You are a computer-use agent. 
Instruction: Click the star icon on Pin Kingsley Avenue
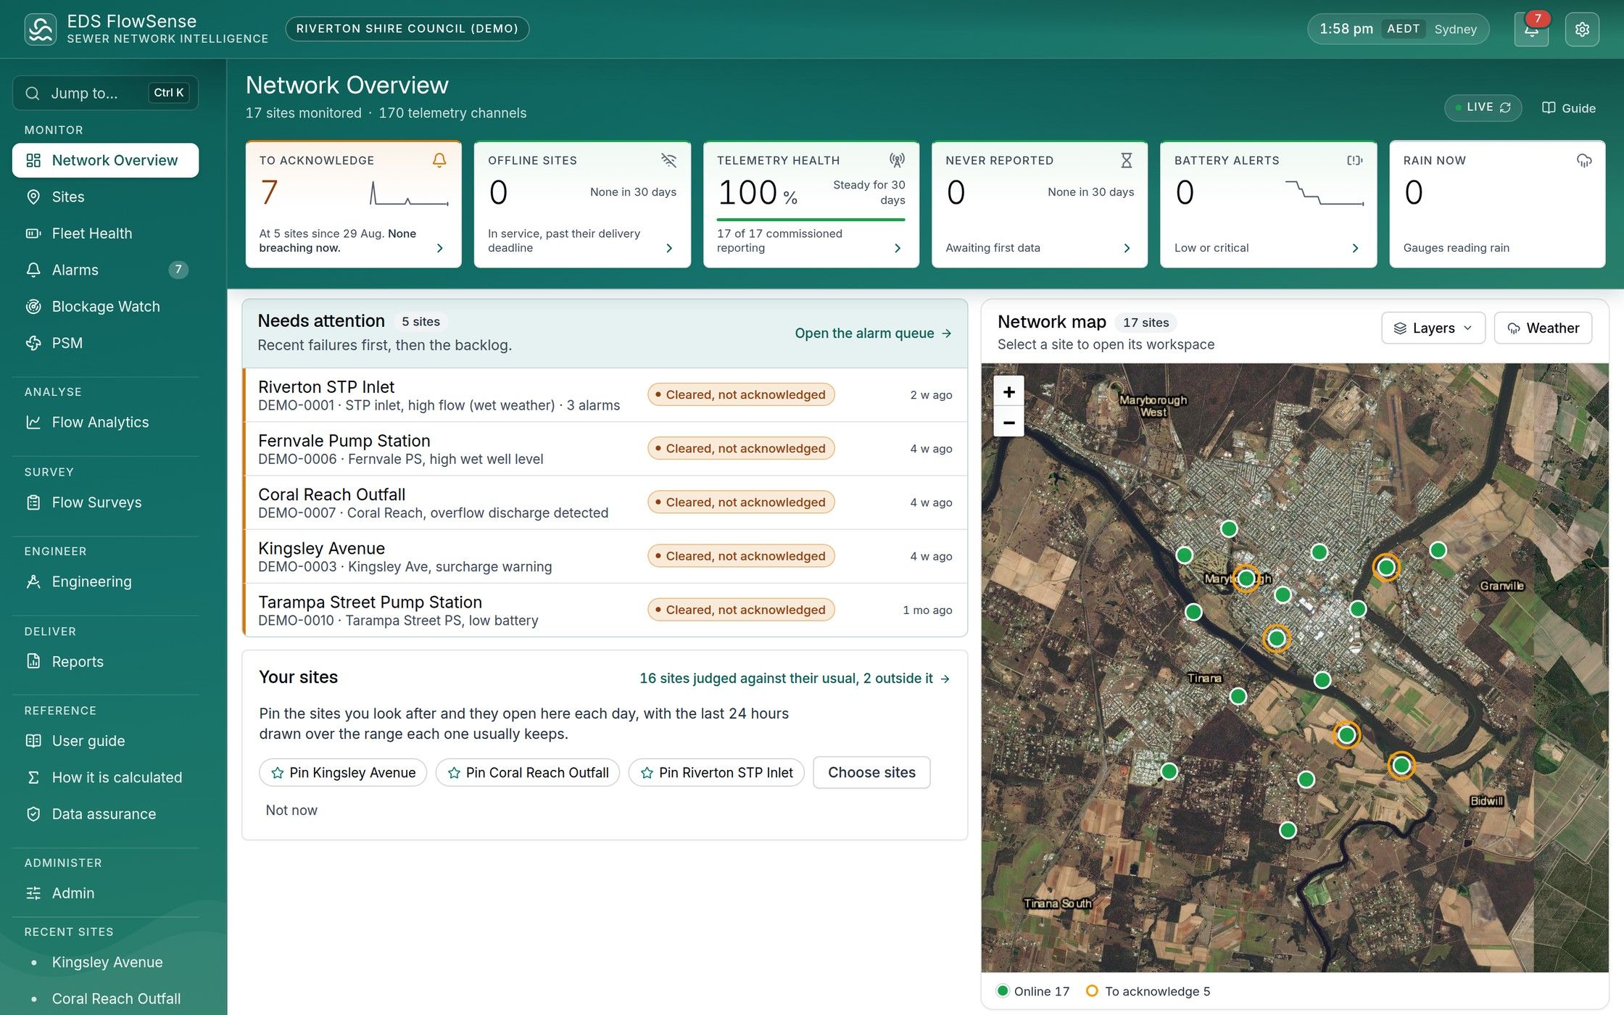click(x=277, y=773)
